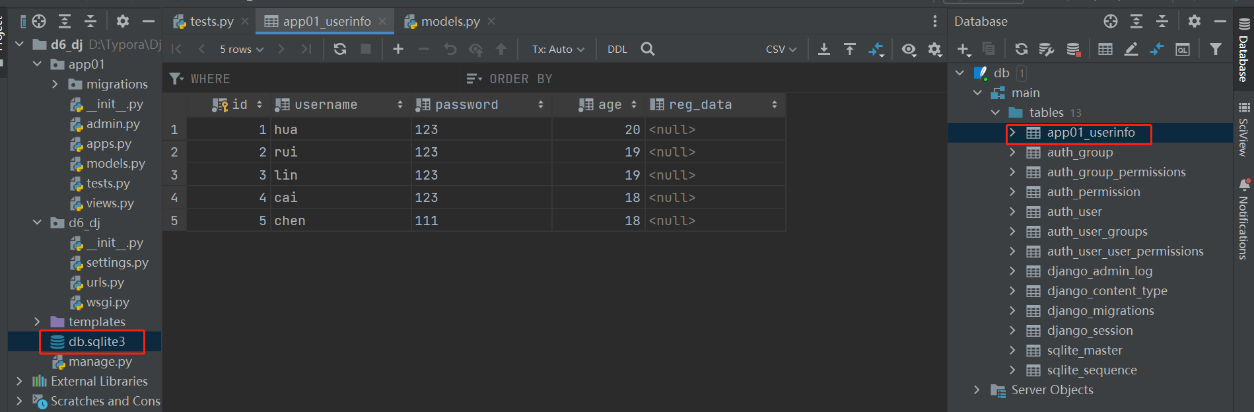Open settings.py in the project tree
This screenshot has height=412, width=1254.
(x=117, y=262)
